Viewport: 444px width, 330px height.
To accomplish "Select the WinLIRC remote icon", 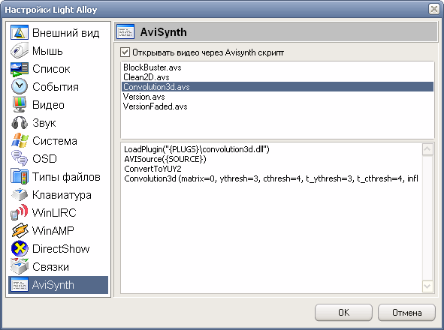I will click(x=20, y=213).
